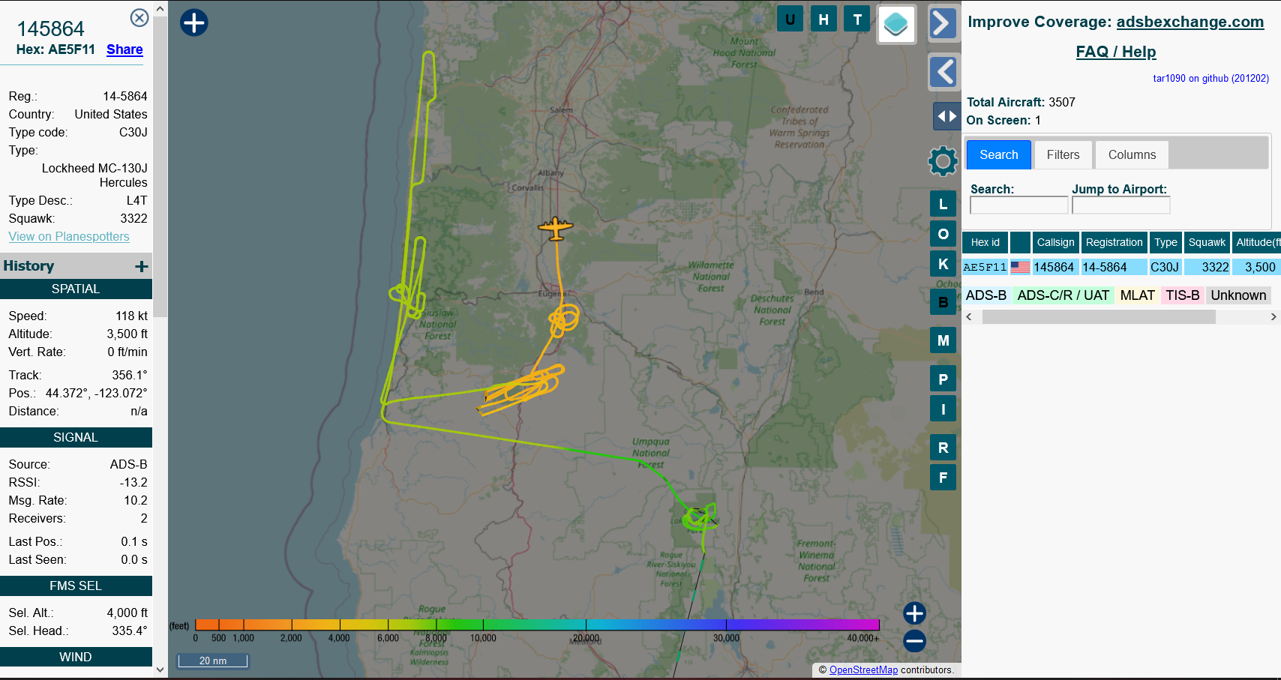Open the FAQ / Help link
This screenshot has width=1281, height=680.
[x=1116, y=52]
